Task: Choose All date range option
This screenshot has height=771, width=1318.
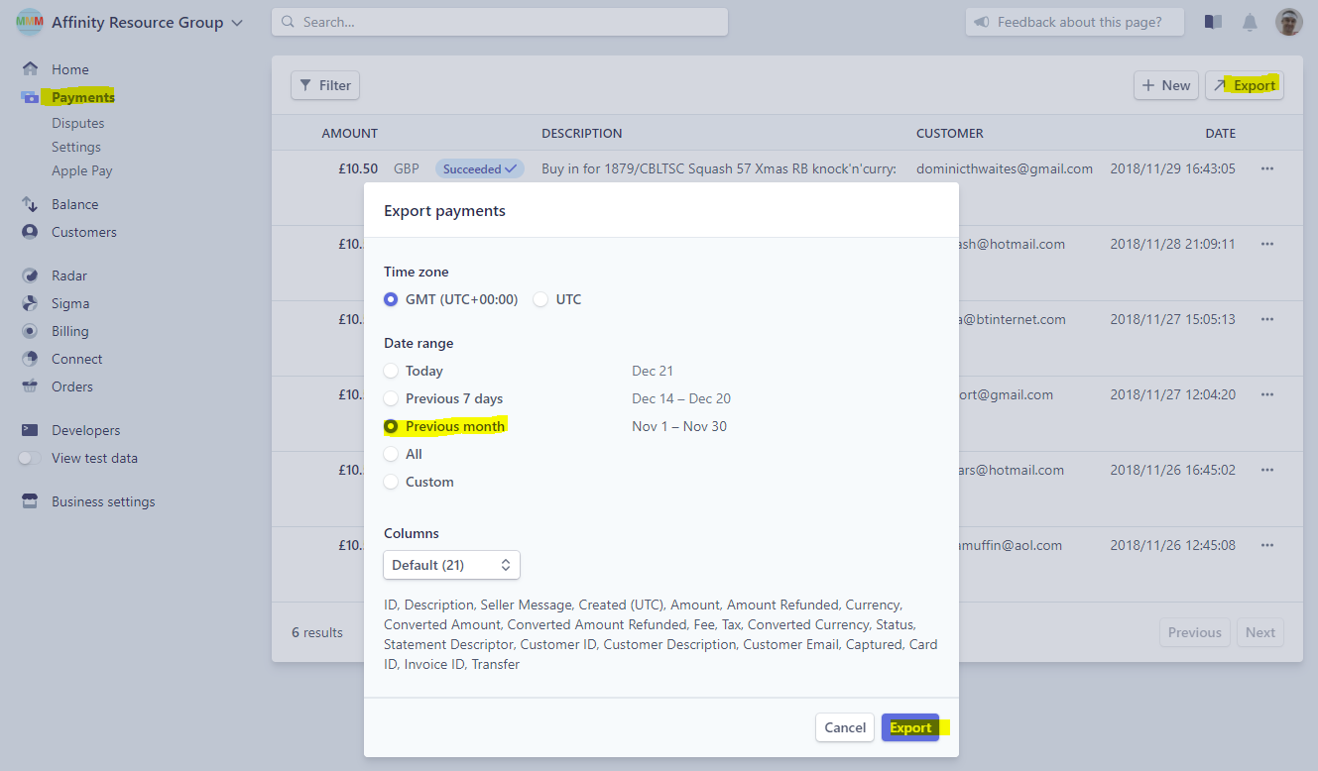Action: tap(391, 454)
